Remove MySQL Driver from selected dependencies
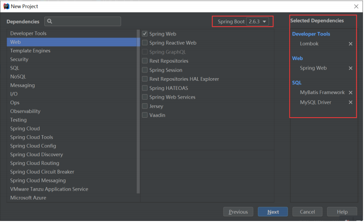This screenshot has width=364, height=222. pyautogui.click(x=351, y=102)
